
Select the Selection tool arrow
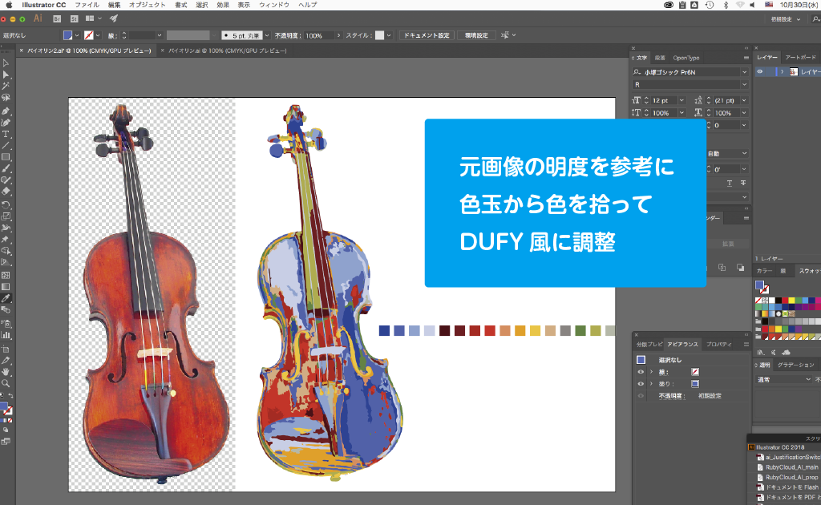(6, 63)
